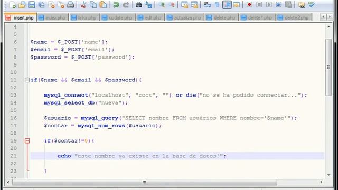Viewport: 338px width, 190px height.
Task: Switch to the index.php tab
Action: coord(53,17)
